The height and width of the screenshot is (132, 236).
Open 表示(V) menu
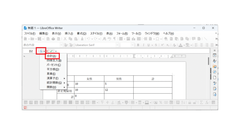56,33
